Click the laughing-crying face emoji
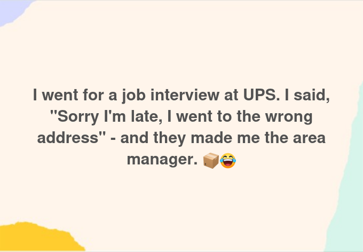Image resolution: width=363 pixels, height=252 pixels. [228, 160]
